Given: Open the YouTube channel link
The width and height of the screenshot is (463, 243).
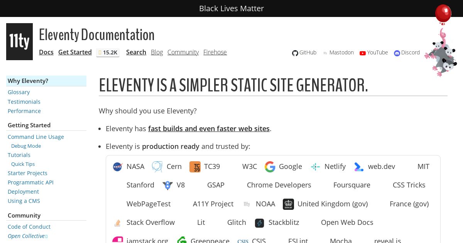Looking at the screenshot, I should point(373,53).
